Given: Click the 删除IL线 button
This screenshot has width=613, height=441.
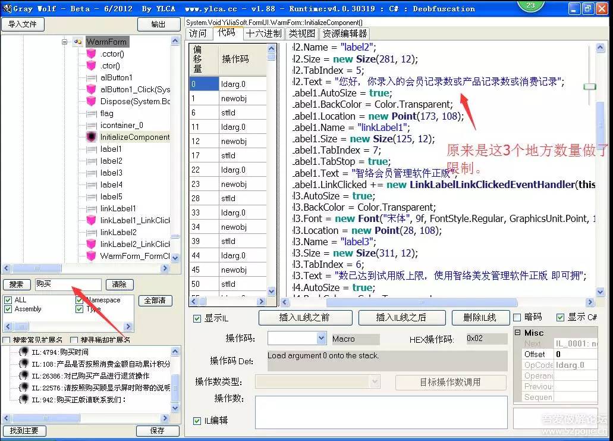Looking at the screenshot, I should [480, 318].
